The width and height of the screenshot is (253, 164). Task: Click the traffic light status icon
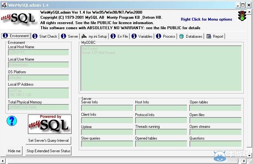click(242, 16)
